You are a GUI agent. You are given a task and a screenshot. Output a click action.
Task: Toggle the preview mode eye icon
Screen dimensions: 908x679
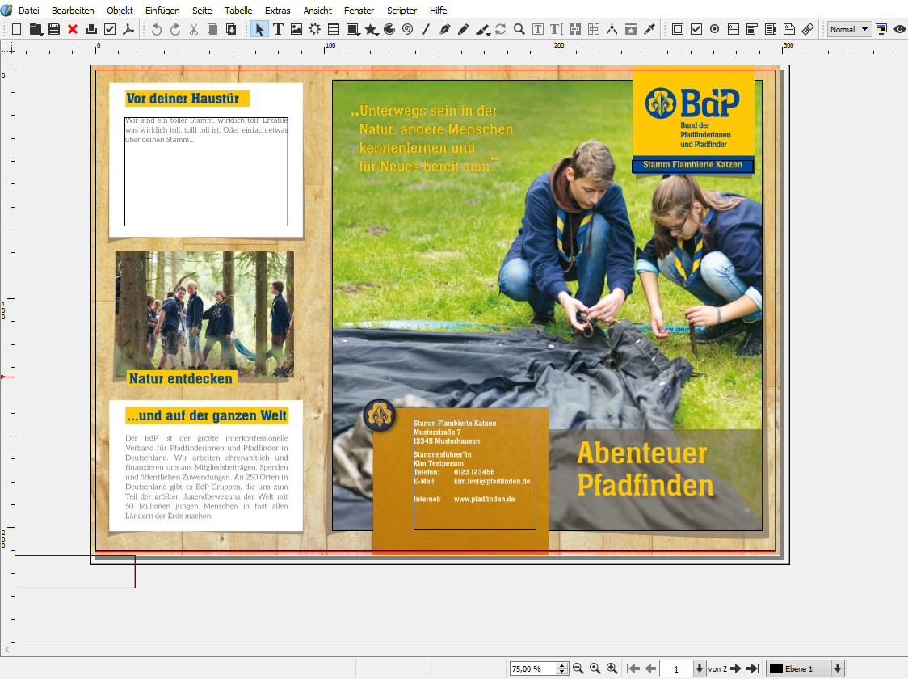898,29
